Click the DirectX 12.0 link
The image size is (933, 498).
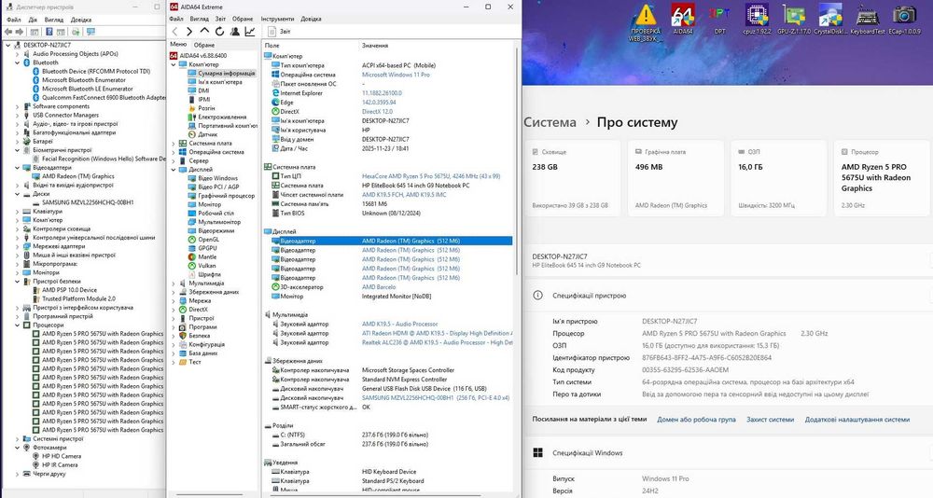[x=377, y=111]
